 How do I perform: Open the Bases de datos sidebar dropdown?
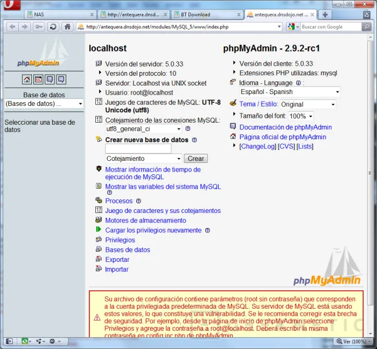pyautogui.click(x=44, y=104)
